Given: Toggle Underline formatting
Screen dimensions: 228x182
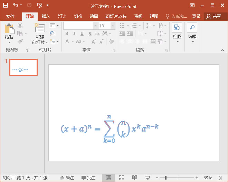Looking at the screenshot, I should click(82, 34).
